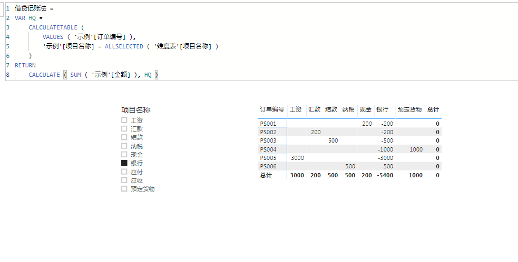Viewport: 518px width, 262px height.
Task: Click the 总计 row label at bottom
Action: tap(266, 176)
